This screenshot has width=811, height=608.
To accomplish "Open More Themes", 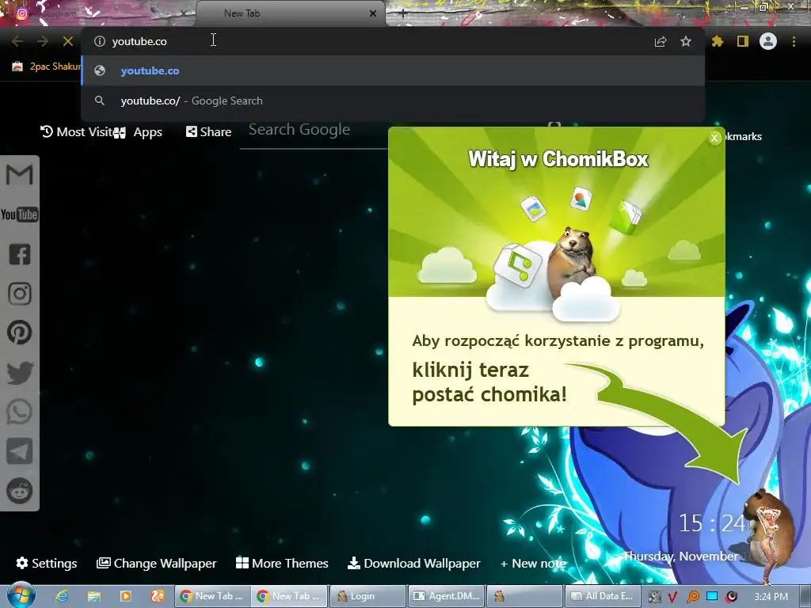I will point(283,563).
